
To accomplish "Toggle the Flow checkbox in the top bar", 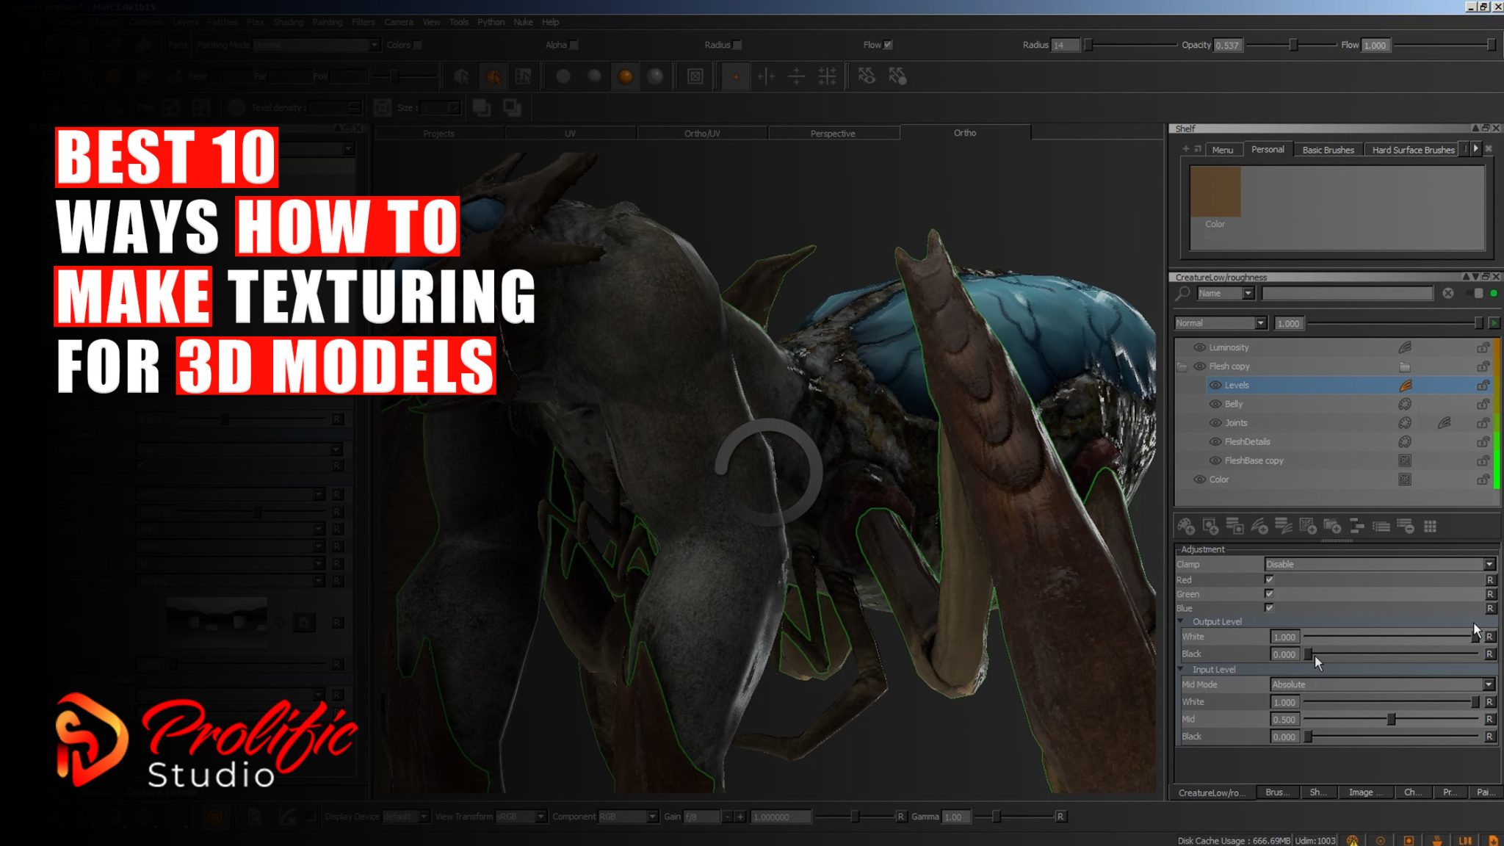I will (889, 44).
